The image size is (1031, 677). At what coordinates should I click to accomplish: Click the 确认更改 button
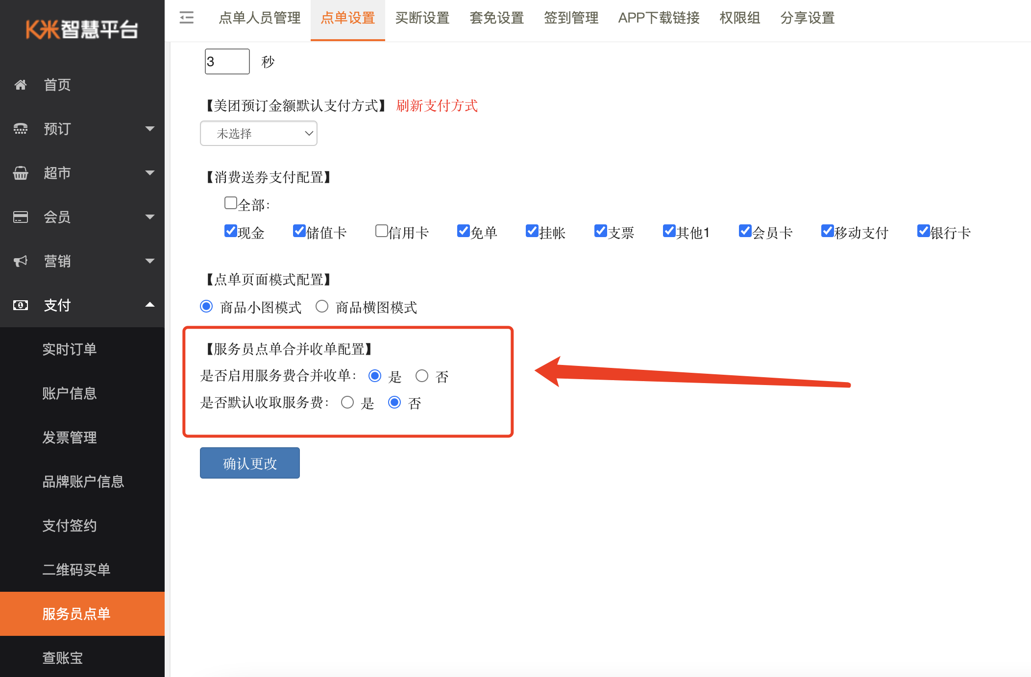pyautogui.click(x=250, y=463)
